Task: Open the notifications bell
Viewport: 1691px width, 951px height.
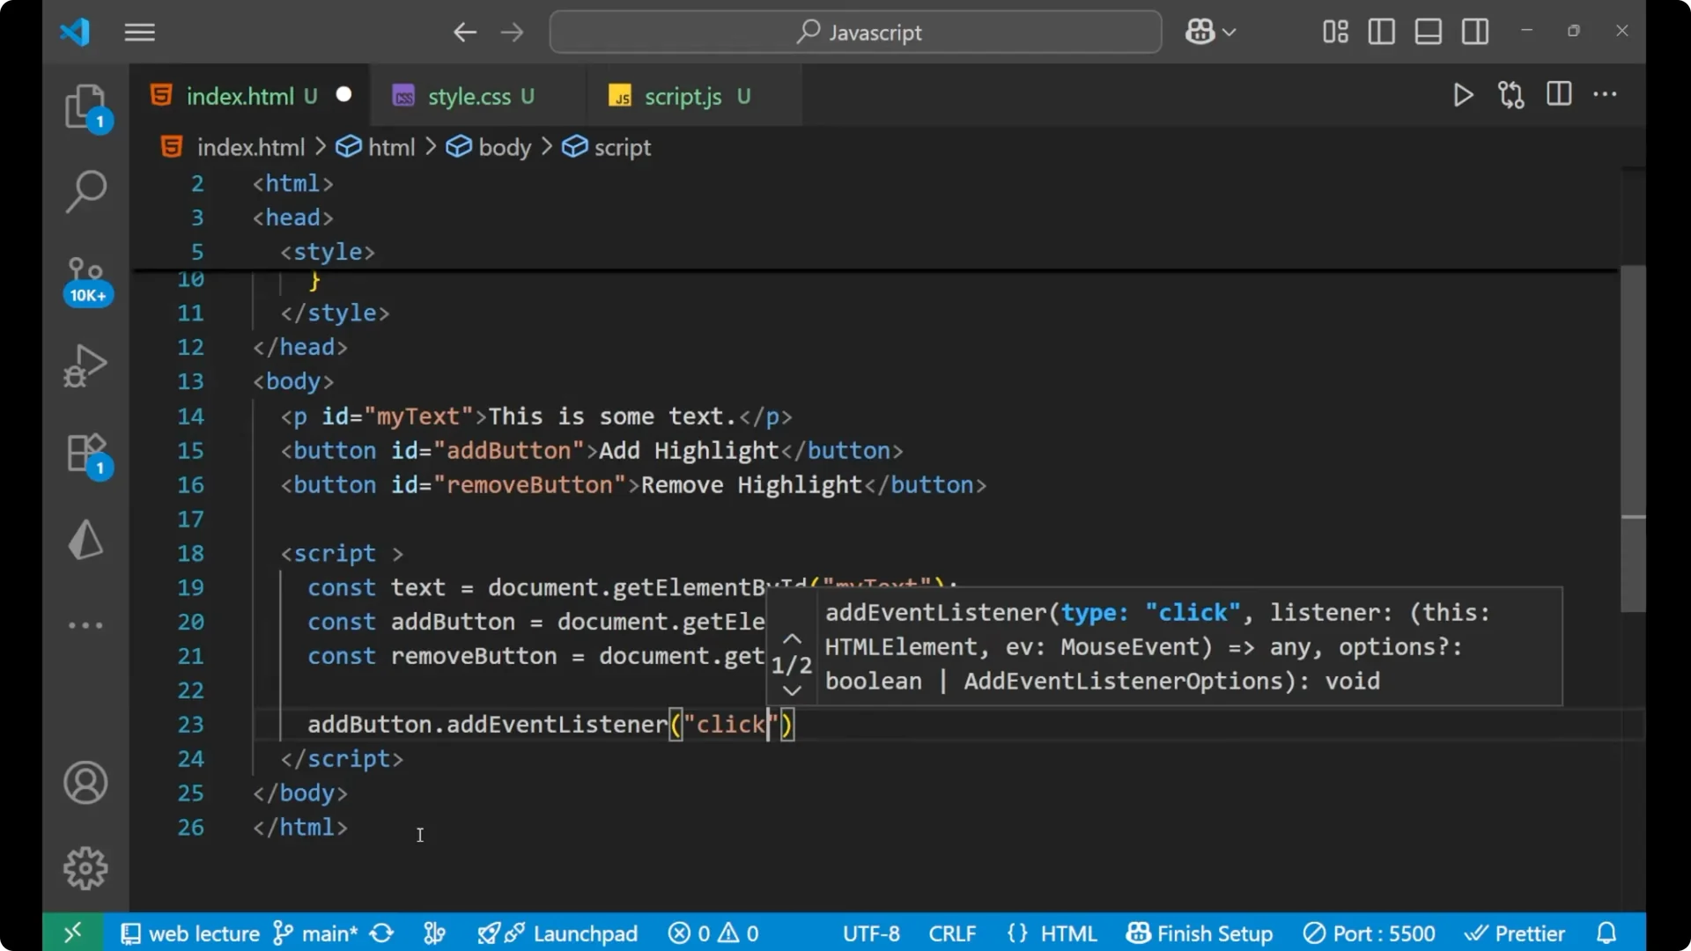Action: coord(1606,933)
